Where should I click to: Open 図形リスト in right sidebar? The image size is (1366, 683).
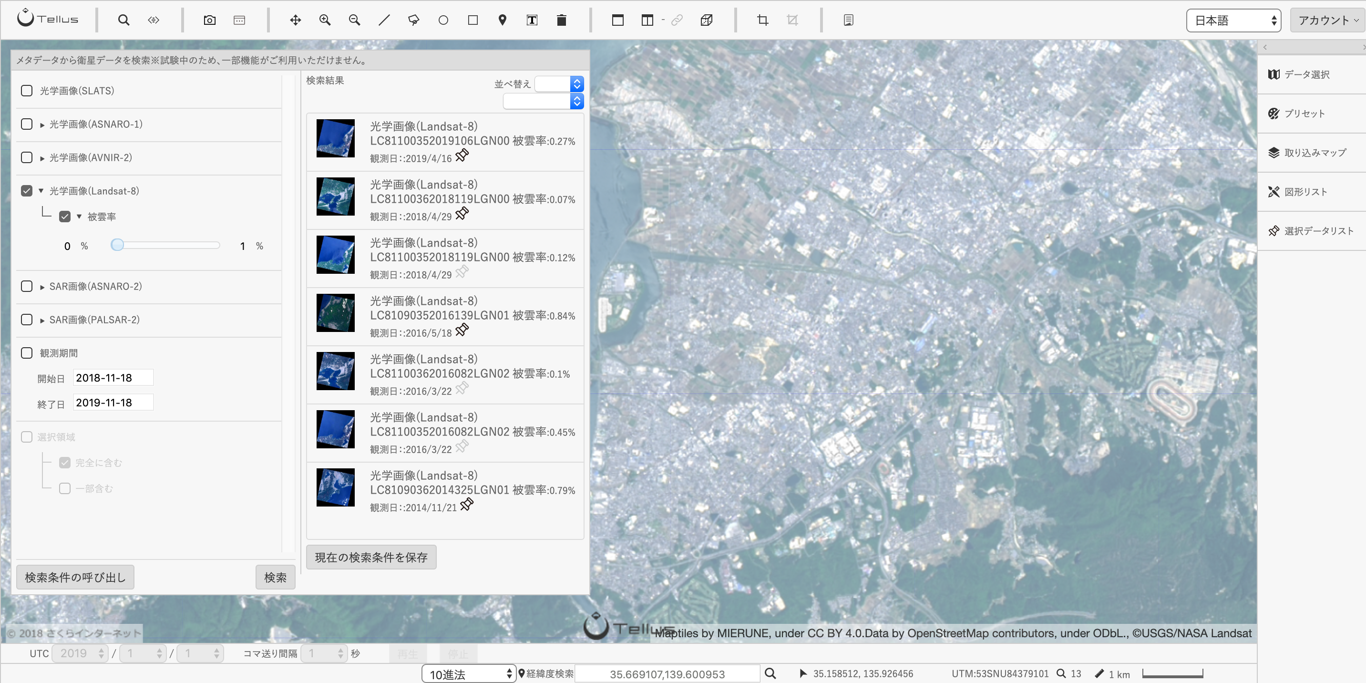click(x=1311, y=192)
